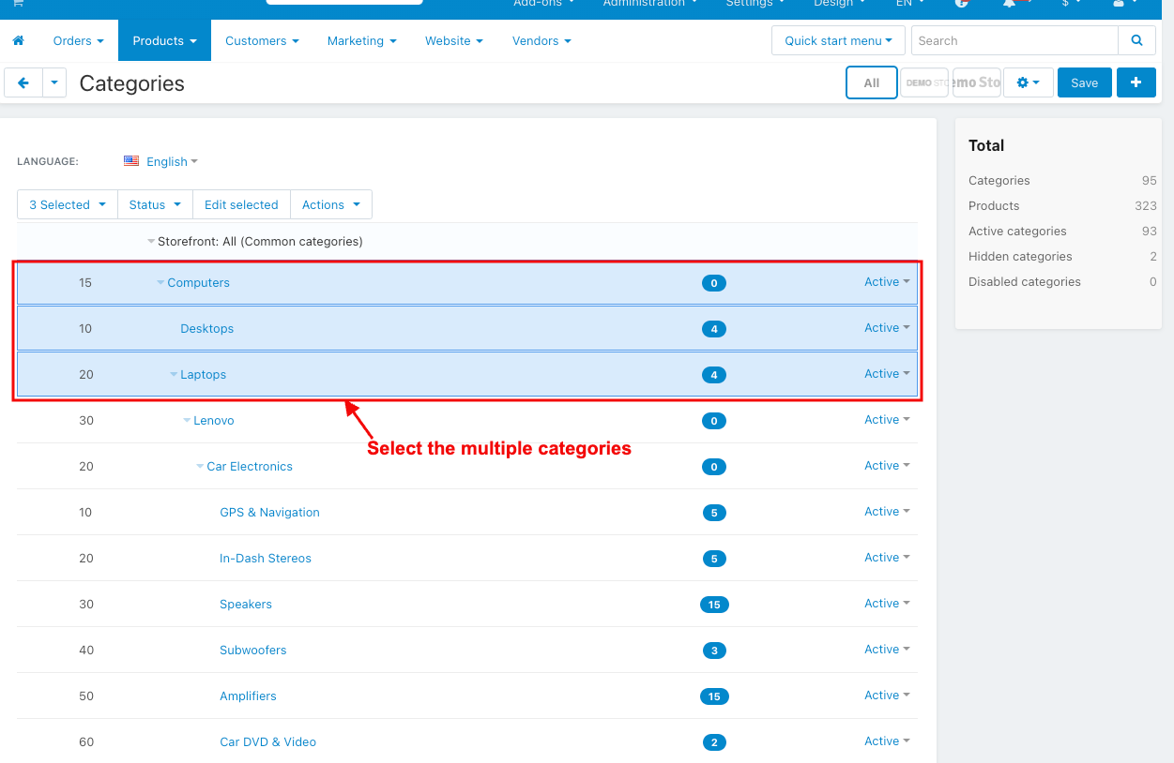Click the Speakers product count badge
This screenshot has height=763, width=1174.
tap(714, 605)
